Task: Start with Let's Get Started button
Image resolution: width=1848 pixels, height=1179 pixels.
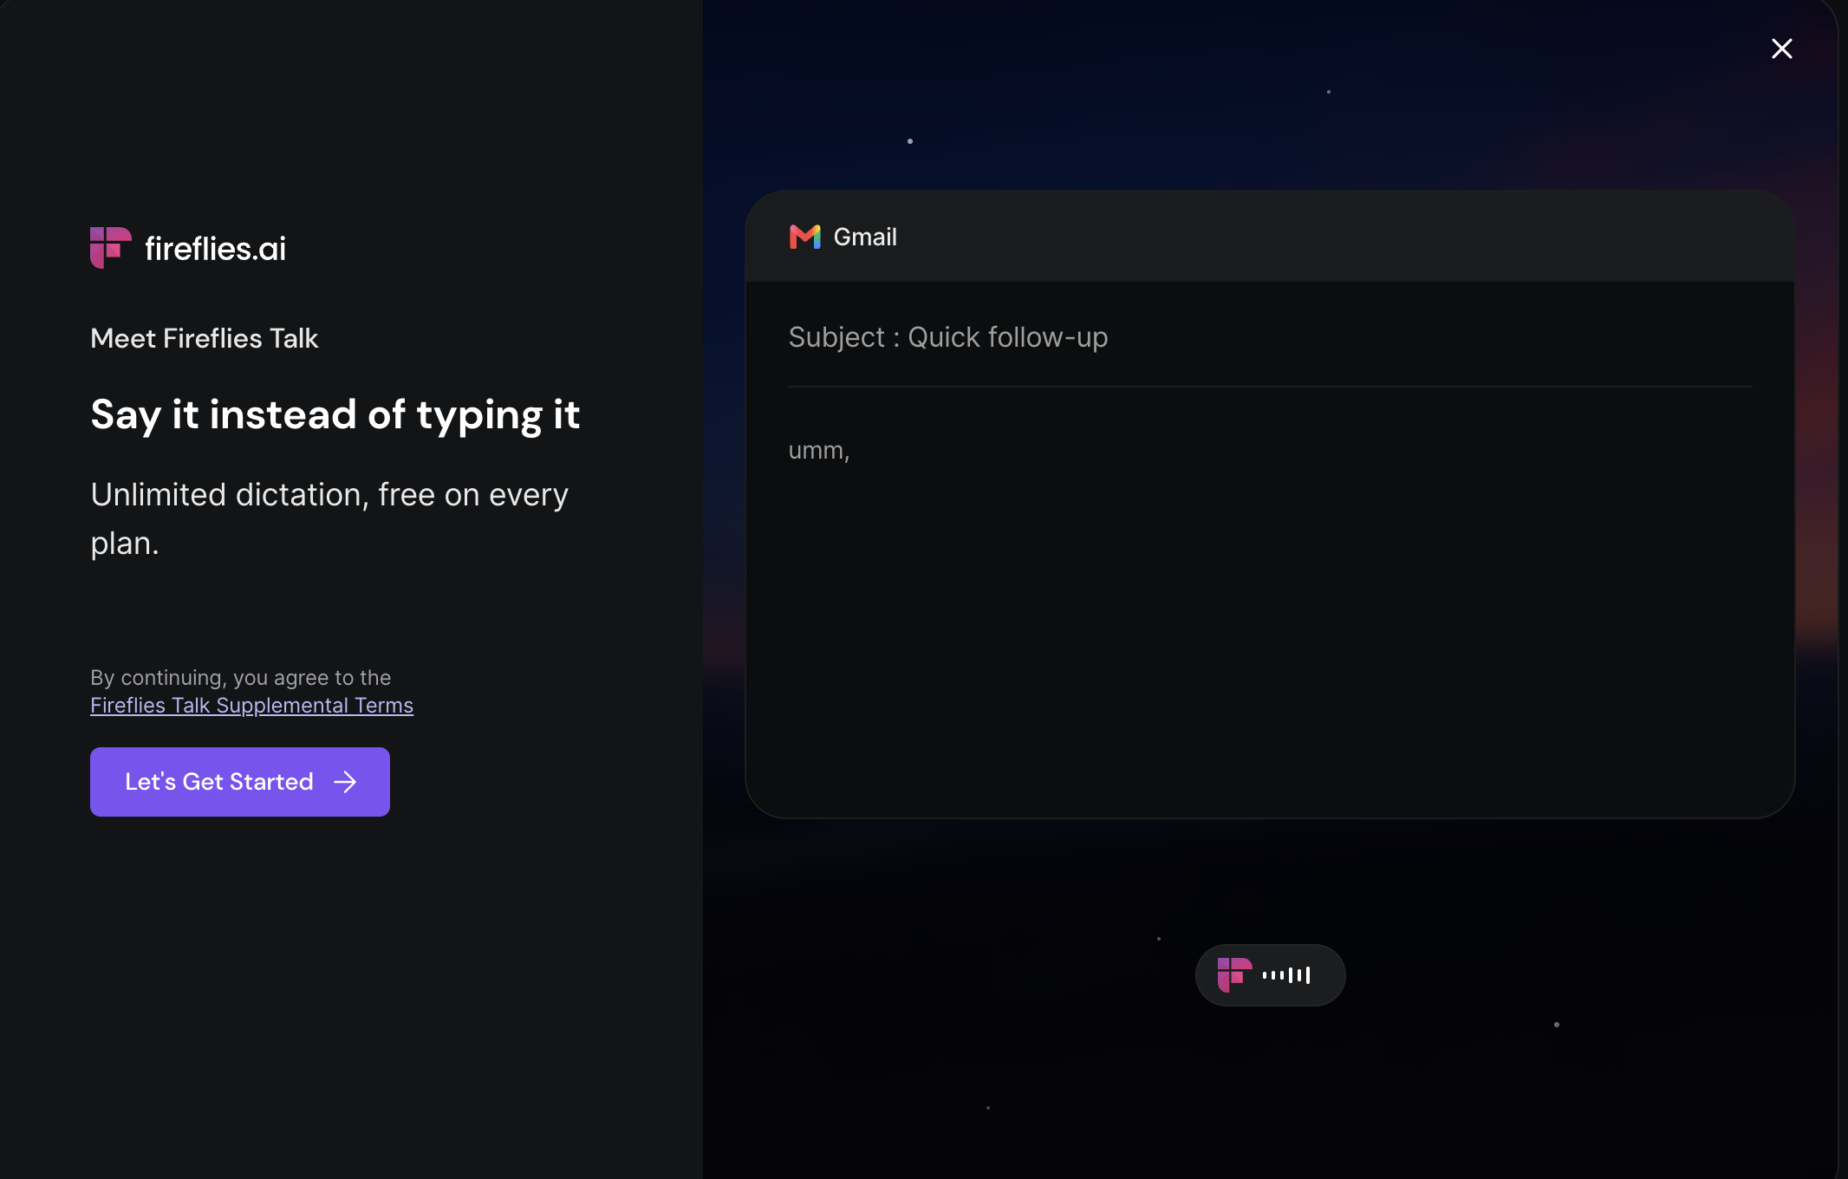Action: coord(240,782)
